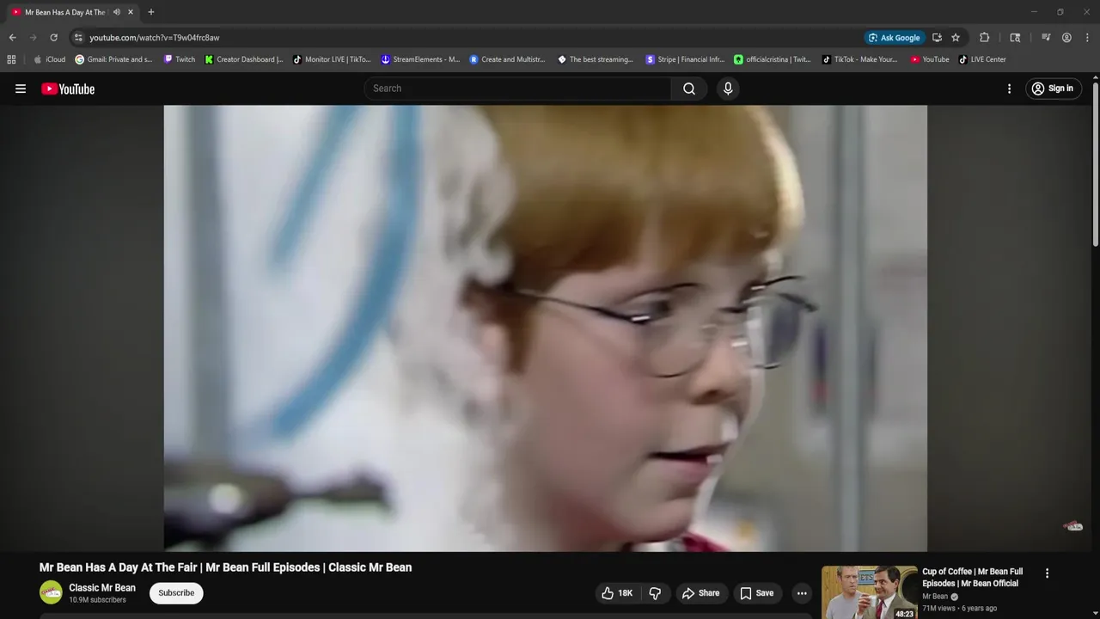Open LIVE Center bookmark
The image size is (1100, 619).
(982, 59)
